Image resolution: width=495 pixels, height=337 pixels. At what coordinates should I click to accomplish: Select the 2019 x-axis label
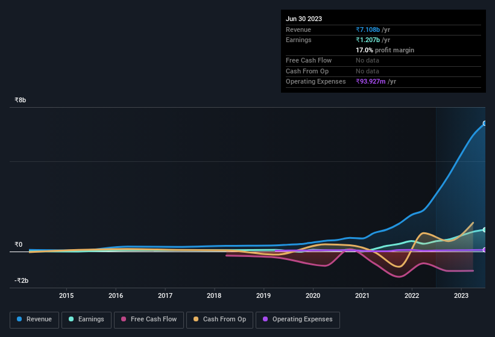[x=263, y=295]
